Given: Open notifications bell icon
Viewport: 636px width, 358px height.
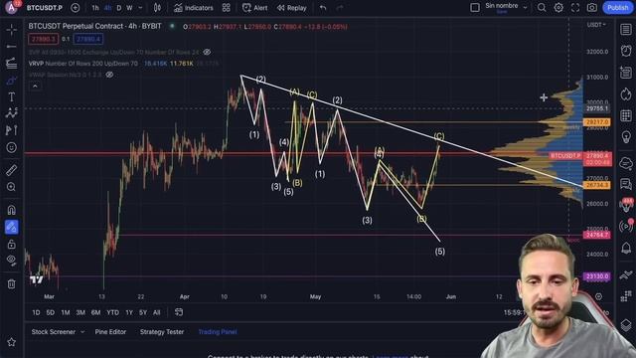Looking at the screenshot, I should tap(626, 248).
